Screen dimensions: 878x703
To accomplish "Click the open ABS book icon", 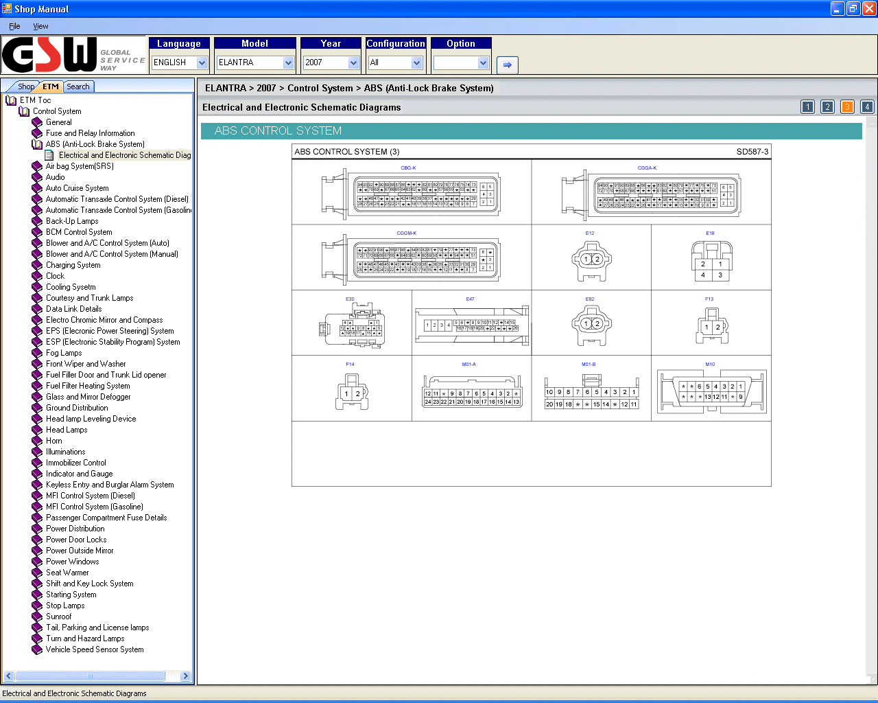I will [37, 144].
